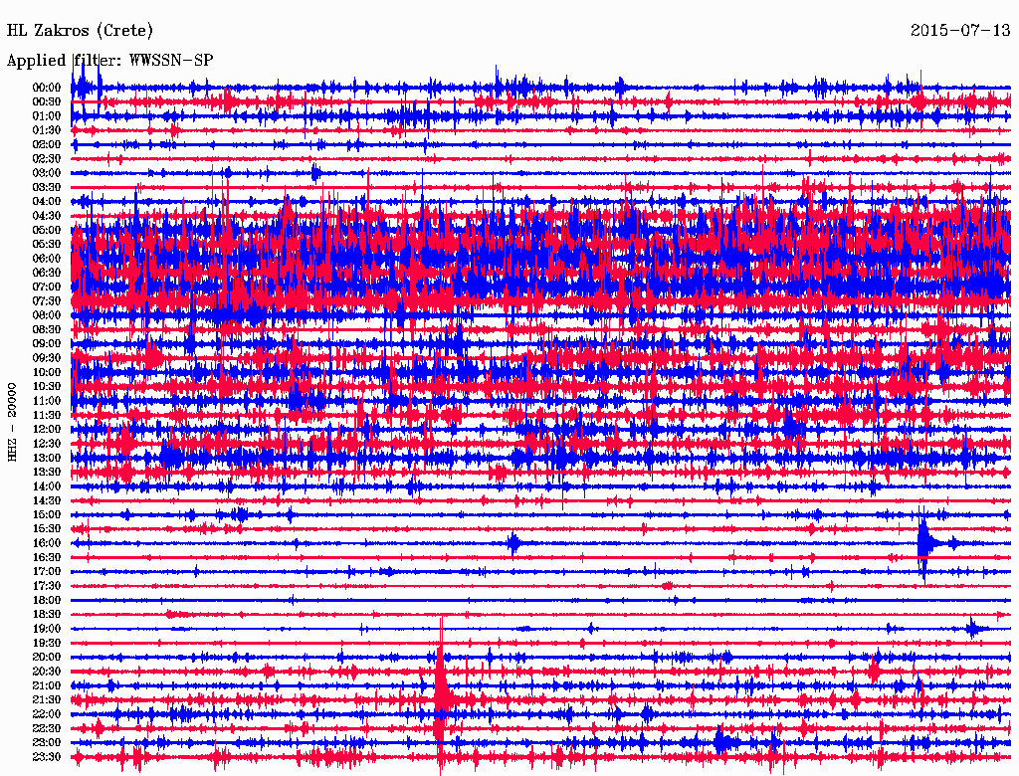This screenshot has height=776, width=1019.
Task: Select the 08:00 time label
Action: click(x=47, y=315)
